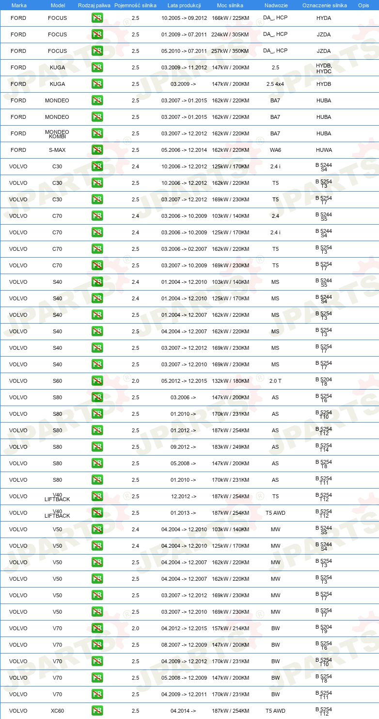Click the Opis column header

[363, 5]
